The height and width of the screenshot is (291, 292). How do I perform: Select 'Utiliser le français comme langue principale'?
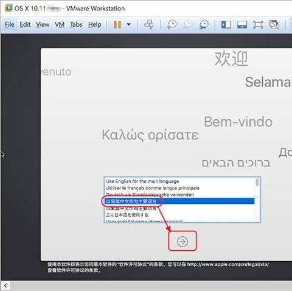click(179, 188)
